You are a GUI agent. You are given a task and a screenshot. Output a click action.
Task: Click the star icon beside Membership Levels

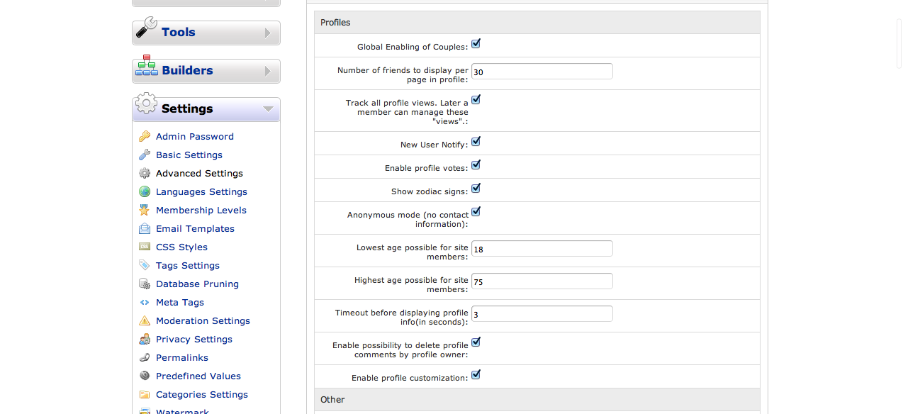click(x=145, y=210)
